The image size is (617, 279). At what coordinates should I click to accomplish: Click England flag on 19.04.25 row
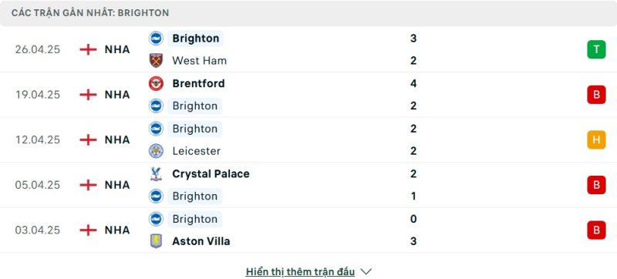click(88, 95)
